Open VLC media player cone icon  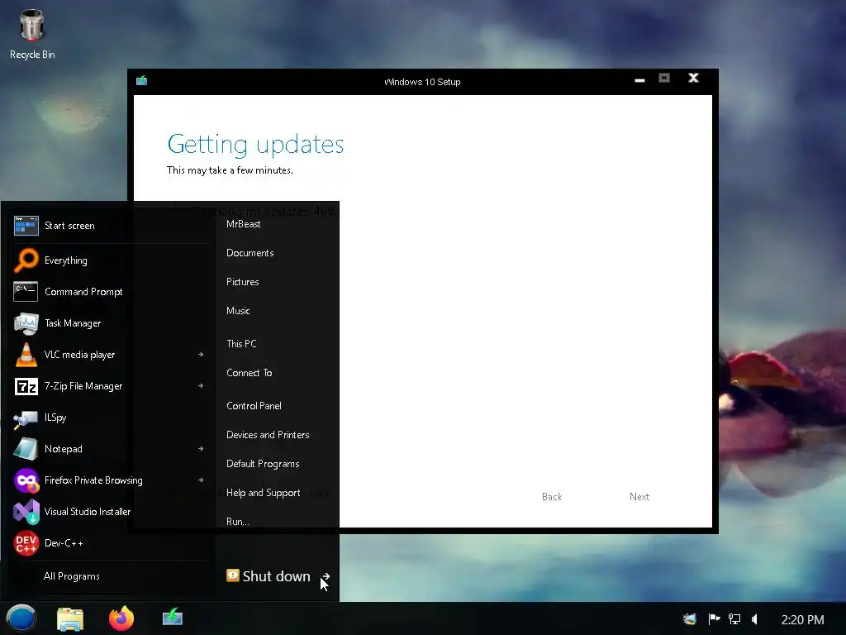click(26, 355)
